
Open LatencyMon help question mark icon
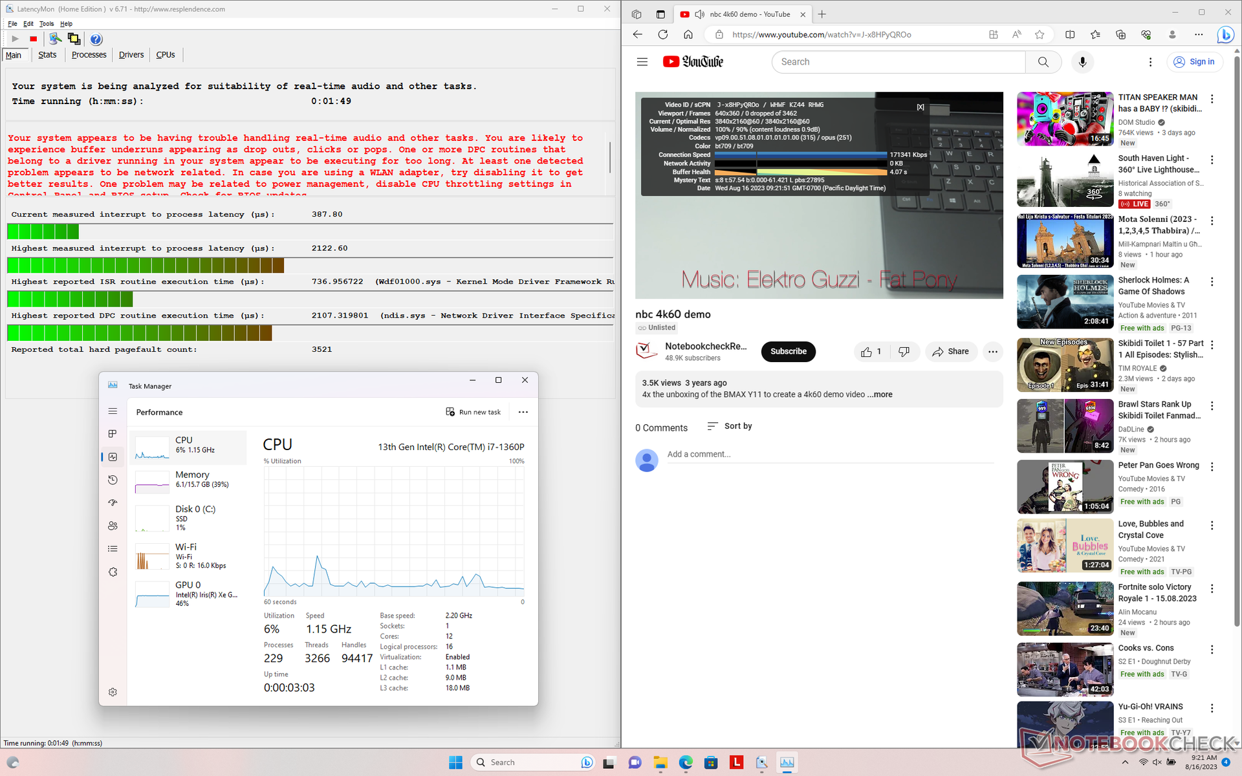coord(96,39)
